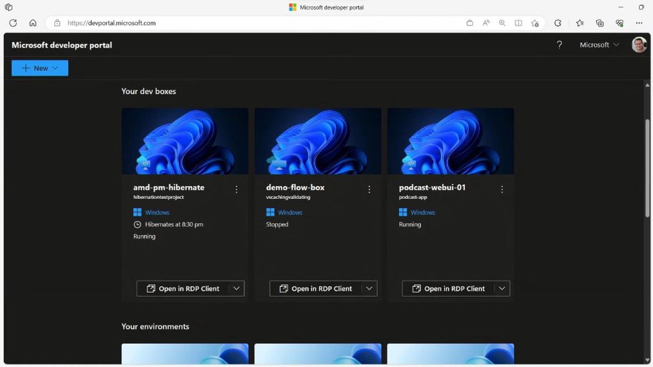Image resolution: width=653 pixels, height=367 pixels.
Task: Open the Collections icon
Action: click(599, 23)
